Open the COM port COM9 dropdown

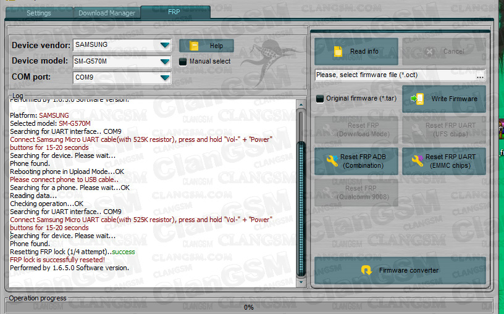coord(122,77)
